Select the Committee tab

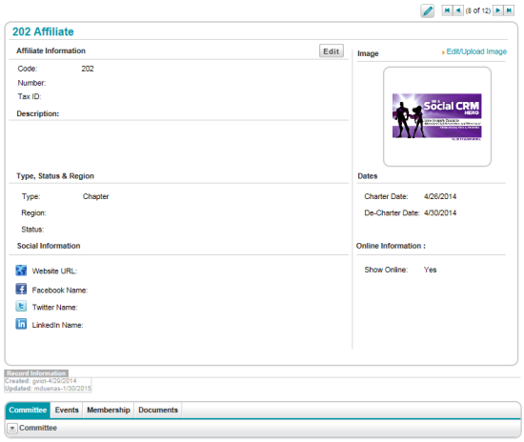(28, 410)
